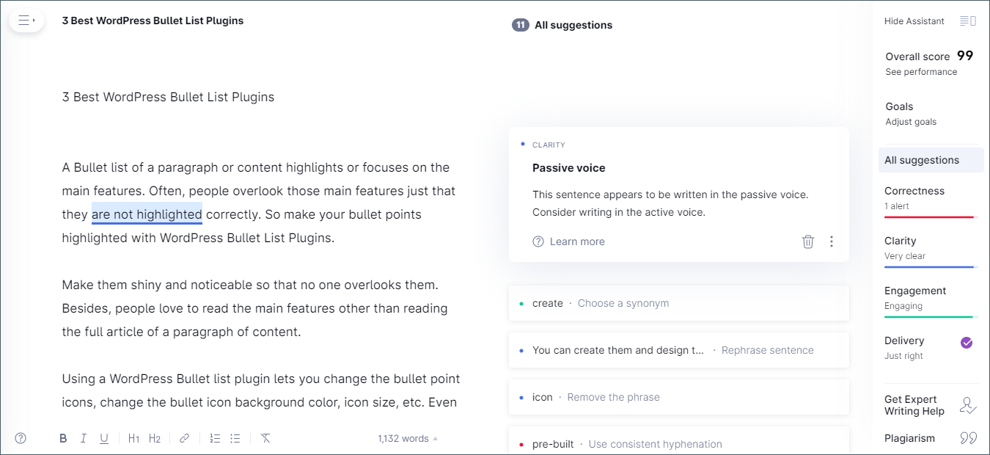990x455 pixels.
Task: Toggle underline formatting
Action: [104, 438]
